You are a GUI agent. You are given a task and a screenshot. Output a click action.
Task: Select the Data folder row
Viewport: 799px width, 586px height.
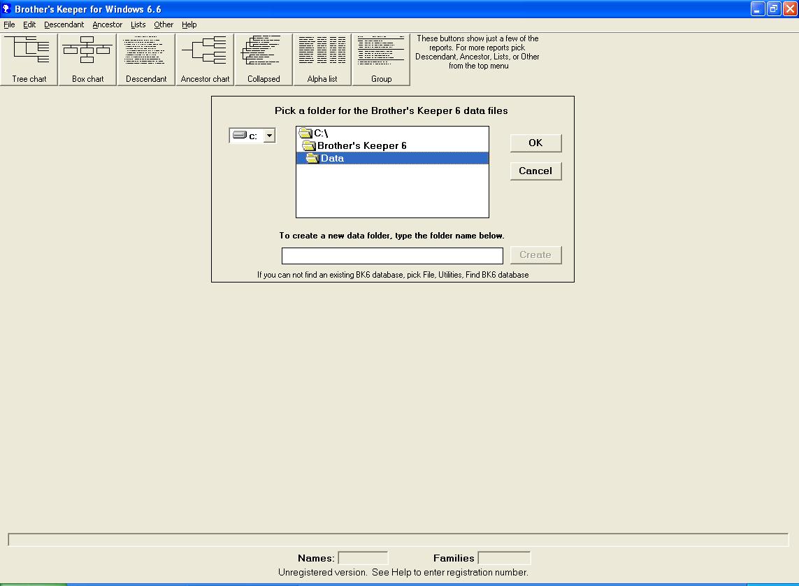[x=392, y=158]
